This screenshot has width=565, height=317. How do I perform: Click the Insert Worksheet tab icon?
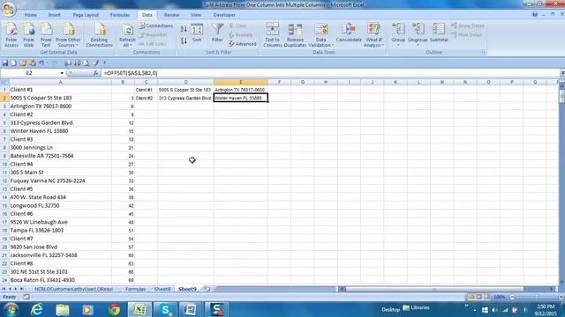[x=207, y=289]
